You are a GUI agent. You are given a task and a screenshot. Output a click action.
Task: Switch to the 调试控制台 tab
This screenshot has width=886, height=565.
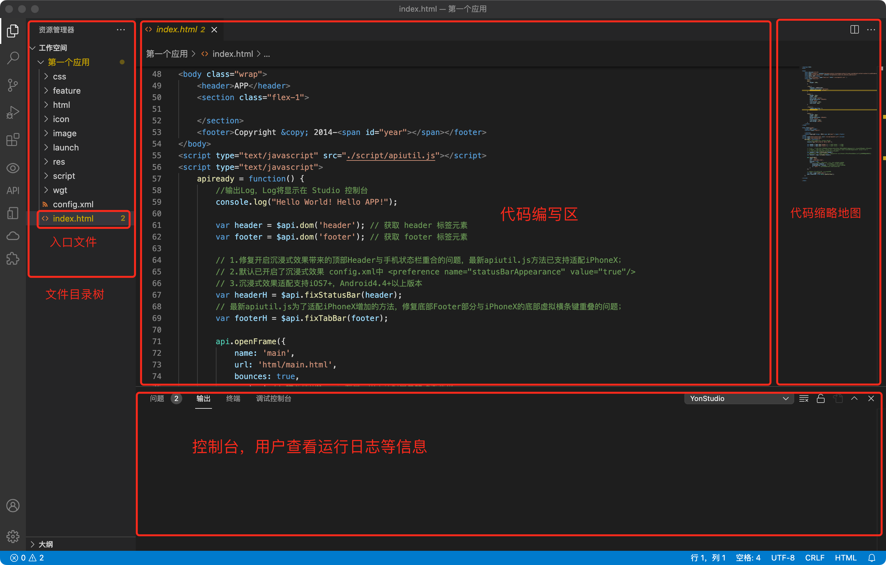pos(273,398)
